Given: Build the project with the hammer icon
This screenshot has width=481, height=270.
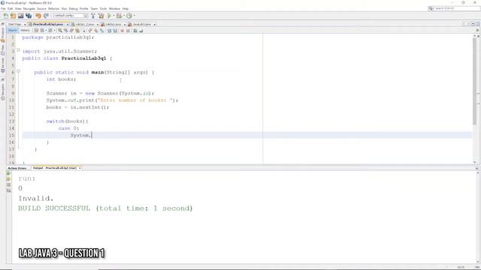Looking at the screenshot, I should [x=93, y=16].
